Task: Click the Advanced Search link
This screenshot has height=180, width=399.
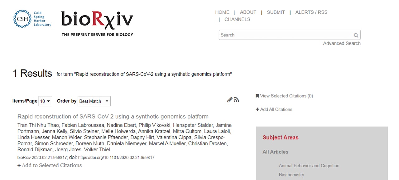Action: (x=342, y=43)
